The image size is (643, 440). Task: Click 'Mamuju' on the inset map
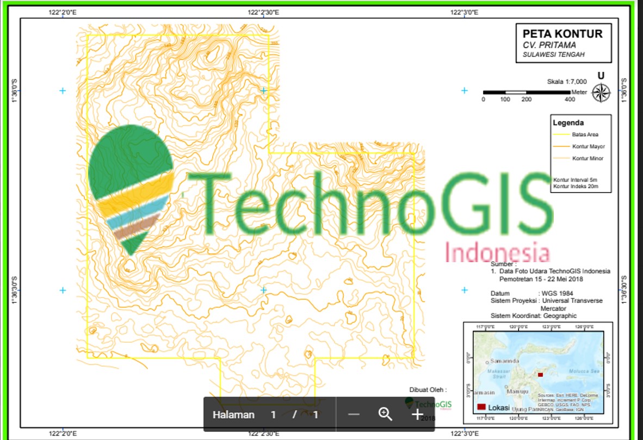pyautogui.click(x=517, y=392)
